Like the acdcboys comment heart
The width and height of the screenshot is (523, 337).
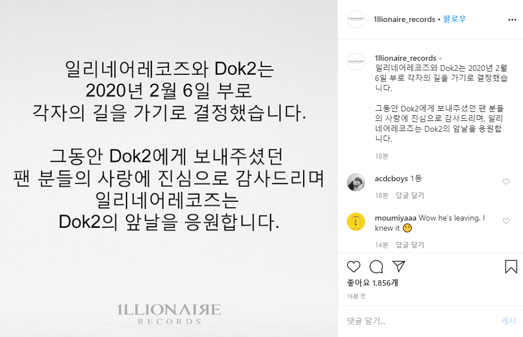coord(506,182)
